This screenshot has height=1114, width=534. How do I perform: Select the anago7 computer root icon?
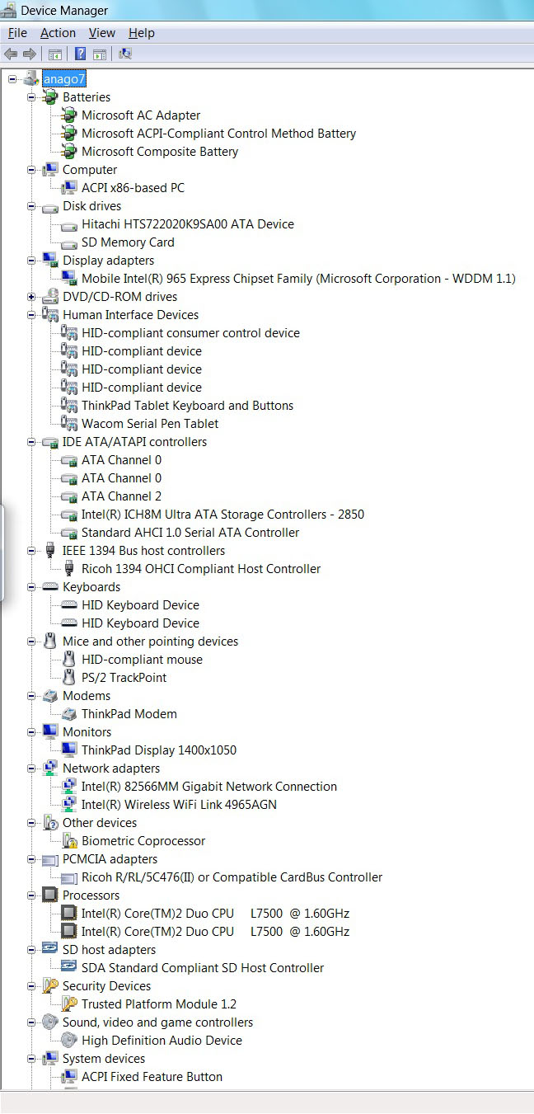[x=31, y=79]
